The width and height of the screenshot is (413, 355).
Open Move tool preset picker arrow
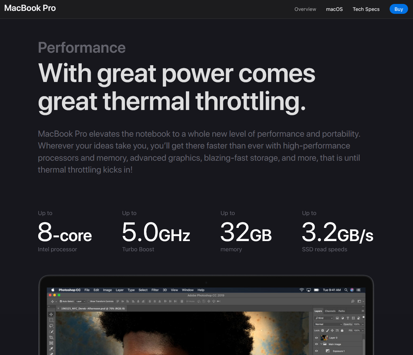(x=56, y=301)
